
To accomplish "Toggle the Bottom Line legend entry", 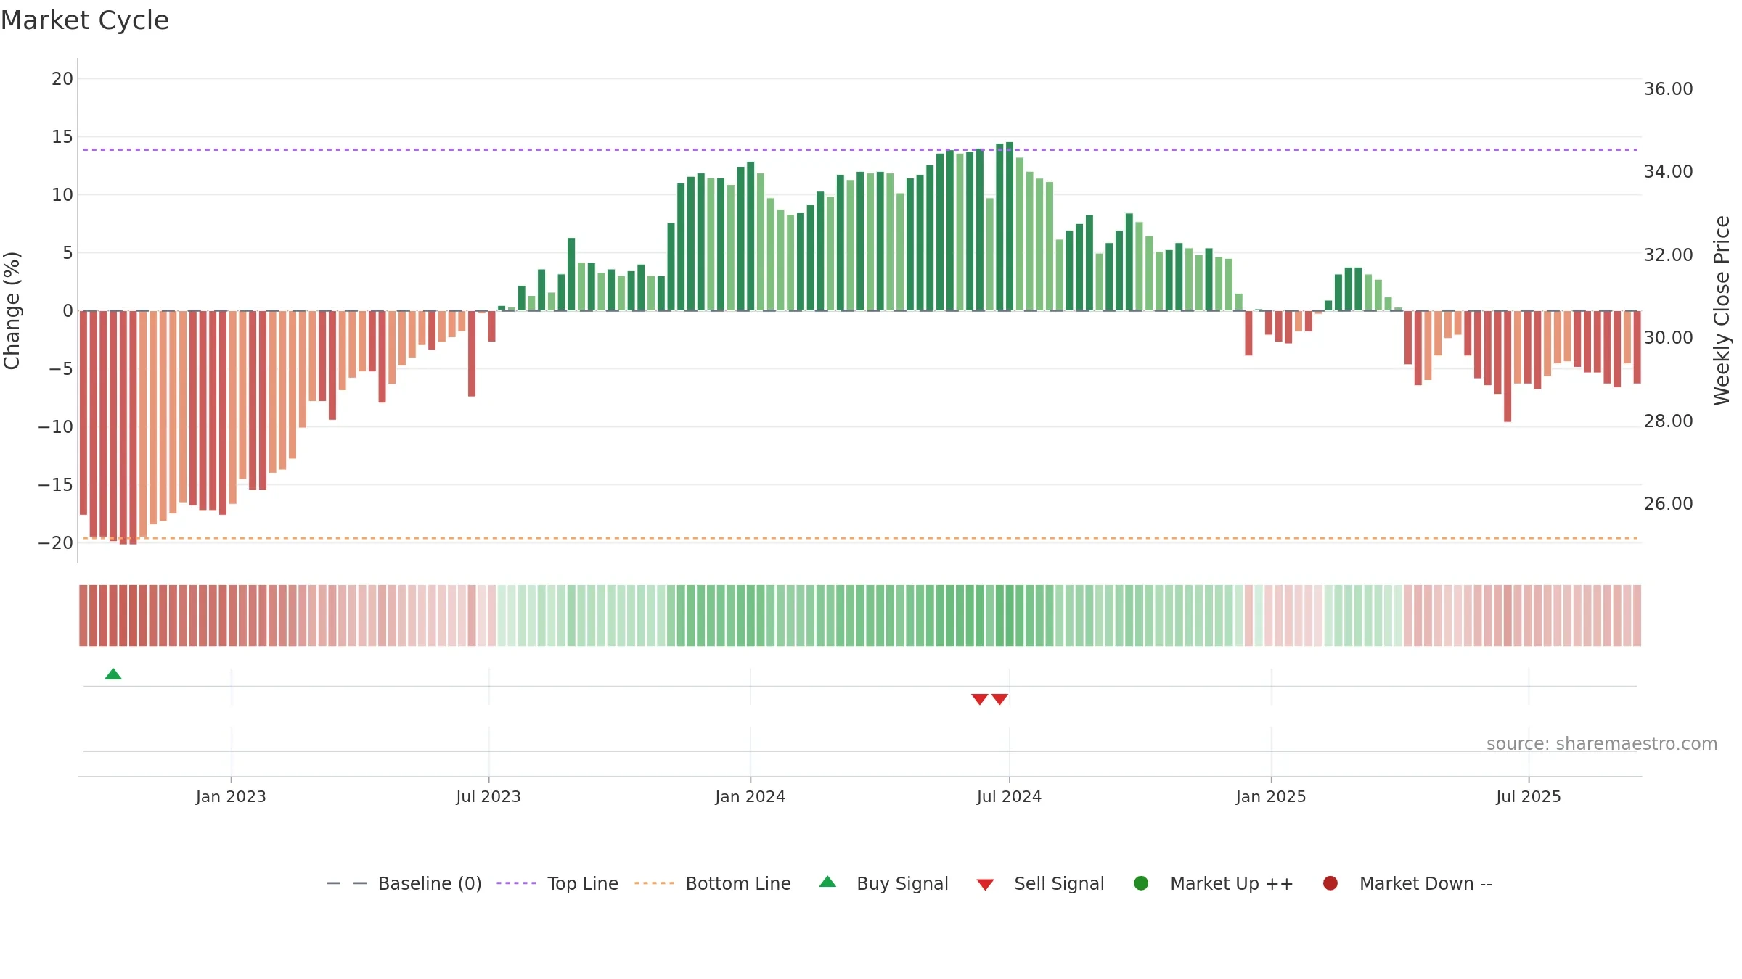I will coord(713,884).
